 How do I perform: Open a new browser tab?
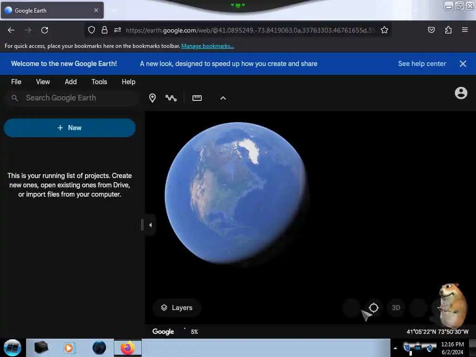pos(113,11)
